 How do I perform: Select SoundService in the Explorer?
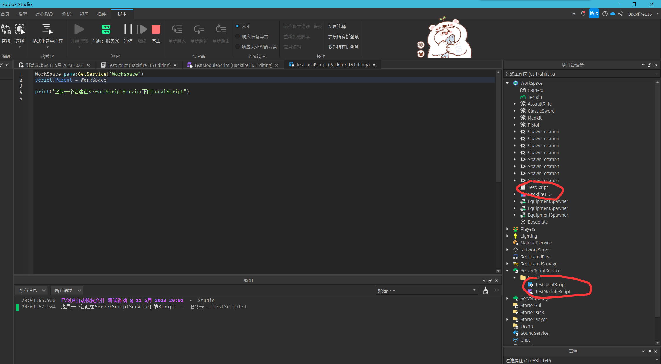[534, 333]
